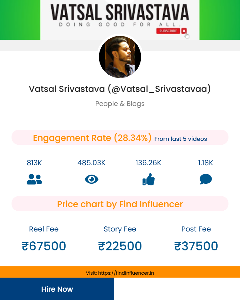Click the red Subscribe button in banner
240x300 pixels.
168,31
